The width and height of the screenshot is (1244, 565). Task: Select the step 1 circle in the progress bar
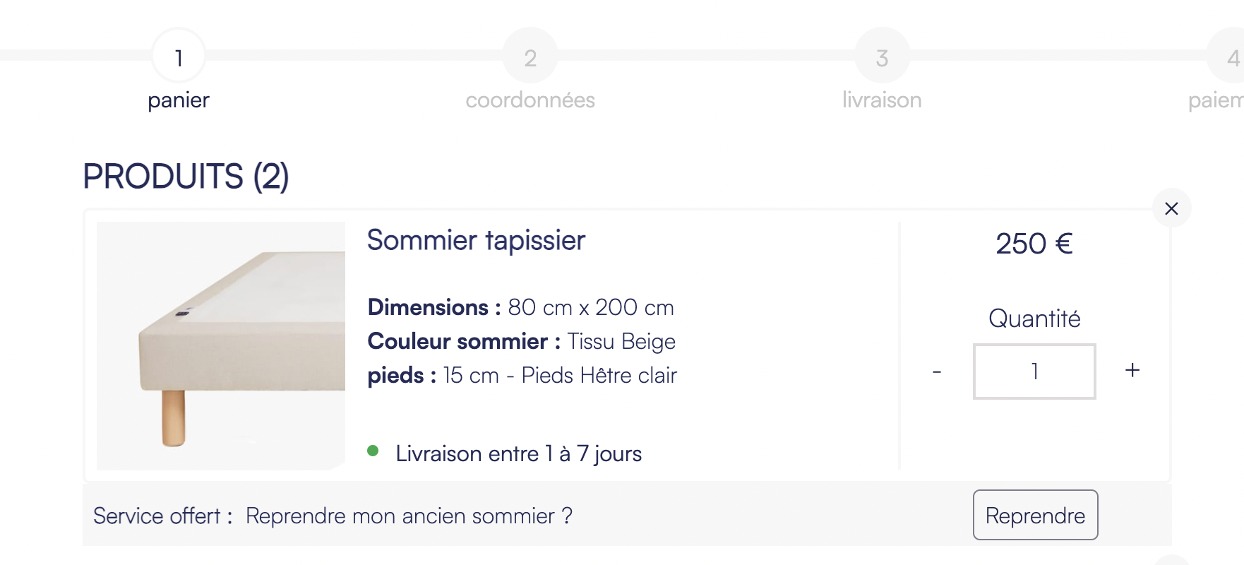coord(179,56)
